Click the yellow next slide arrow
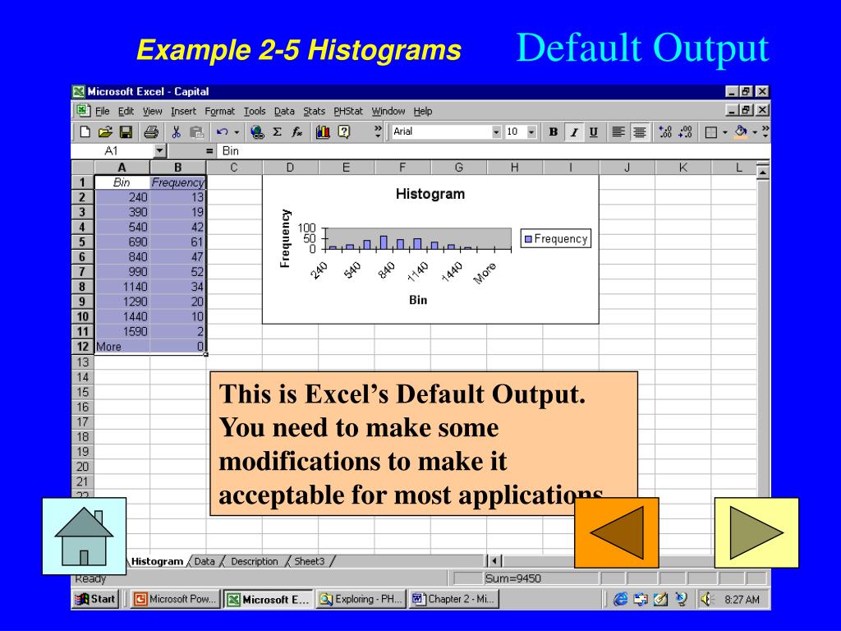Viewport: 841px width, 631px height. coord(756,532)
